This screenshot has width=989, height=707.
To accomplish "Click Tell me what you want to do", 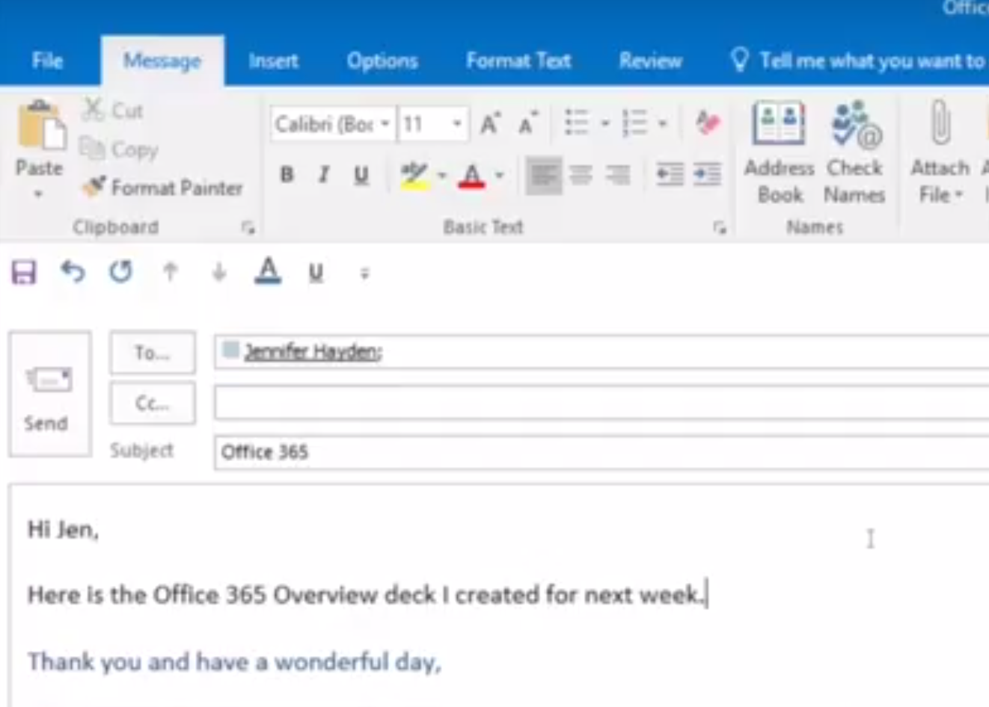I will pos(859,61).
